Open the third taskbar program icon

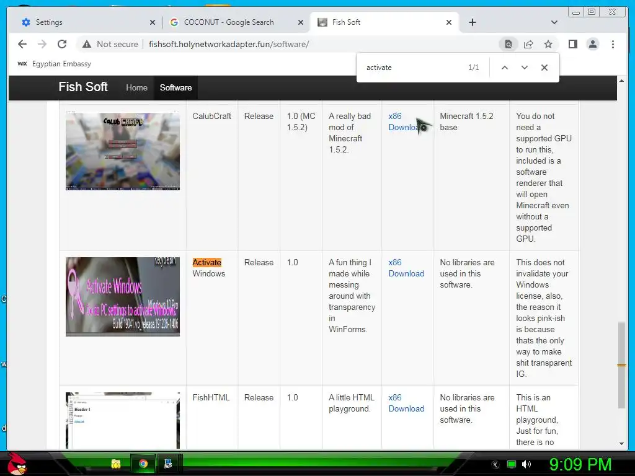[x=168, y=464]
